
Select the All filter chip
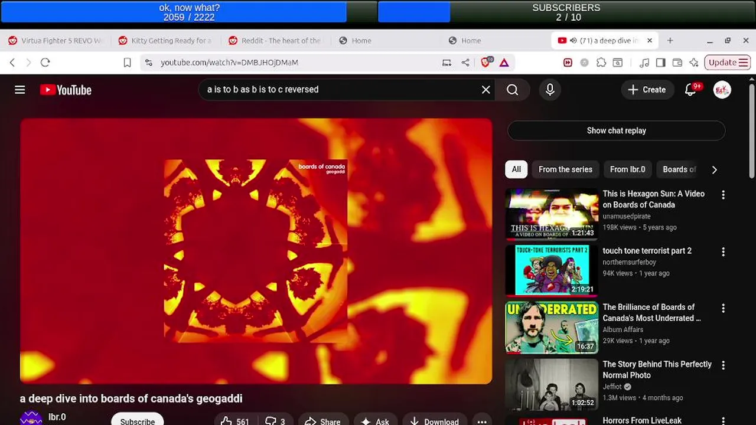tap(516, 169)
